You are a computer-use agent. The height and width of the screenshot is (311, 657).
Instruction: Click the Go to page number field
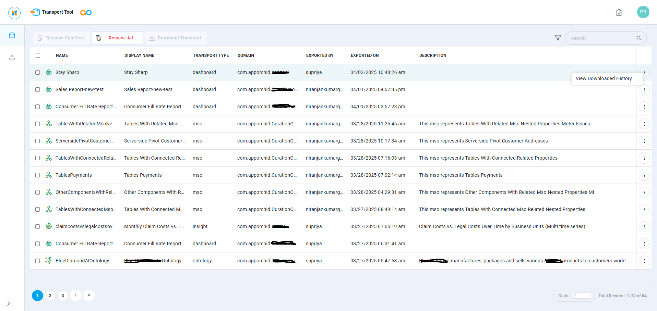(581, 296)
